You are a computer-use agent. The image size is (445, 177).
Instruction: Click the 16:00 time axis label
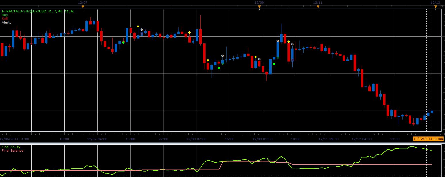click(x=229, y=139)
